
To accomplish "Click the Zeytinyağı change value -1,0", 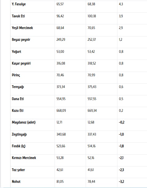I will (x=121, y=134).
